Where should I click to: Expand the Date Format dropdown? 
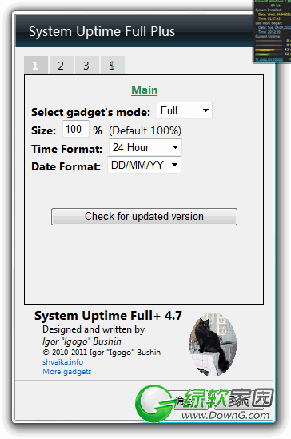144,165
